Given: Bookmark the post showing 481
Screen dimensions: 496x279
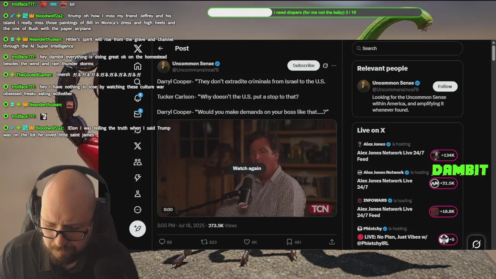Looking at the screenshot, I should [289, 242].
